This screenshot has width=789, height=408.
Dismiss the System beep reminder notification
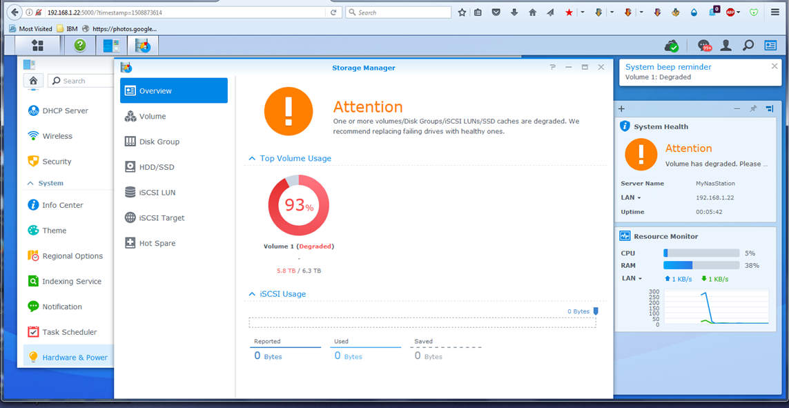tap(775, 66)
